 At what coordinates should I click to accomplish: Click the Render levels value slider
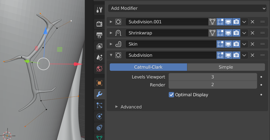tap(213, 85)
